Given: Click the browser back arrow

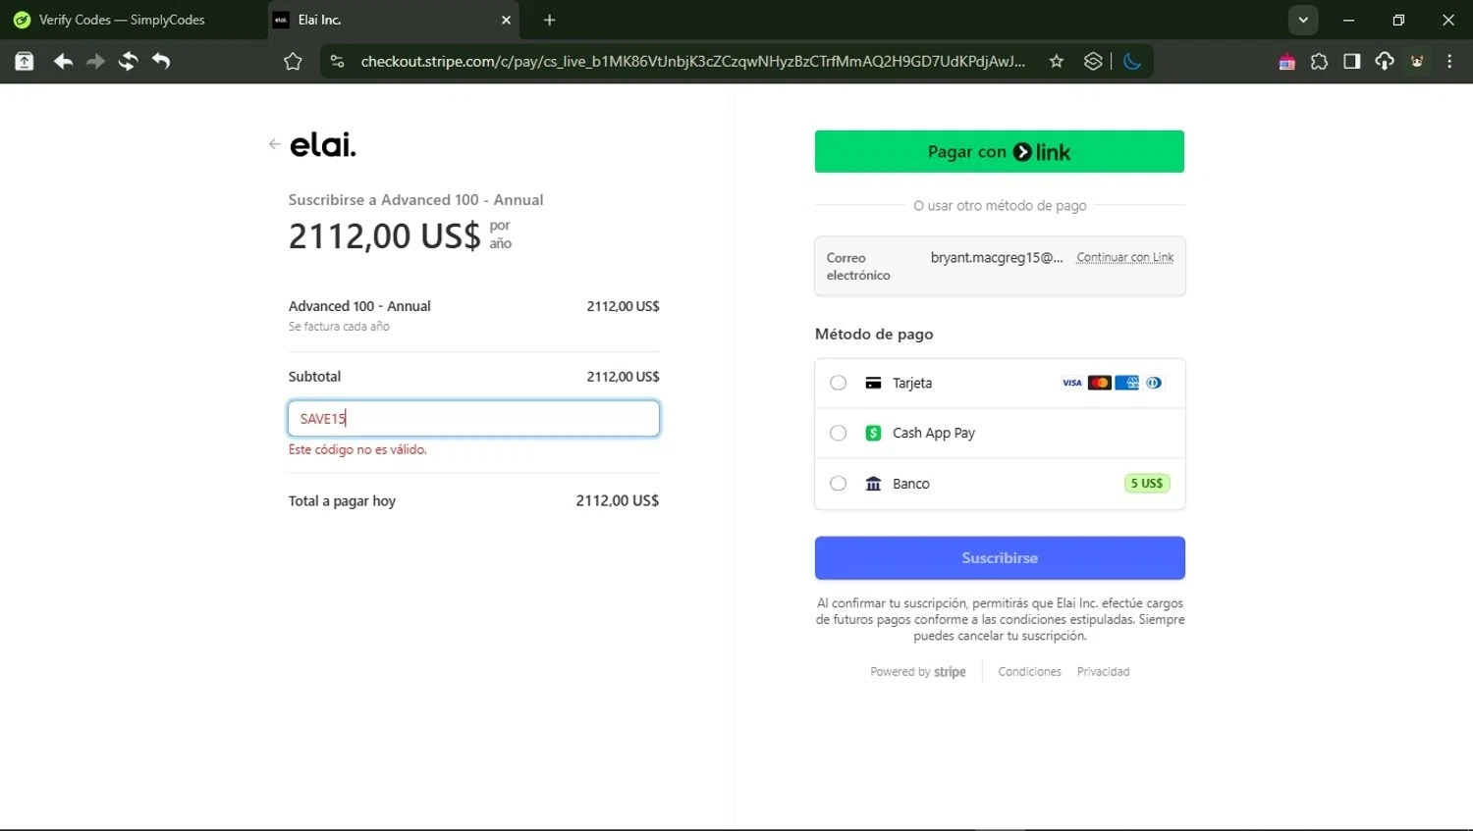Looking at the screenshot, I should 63,62.
